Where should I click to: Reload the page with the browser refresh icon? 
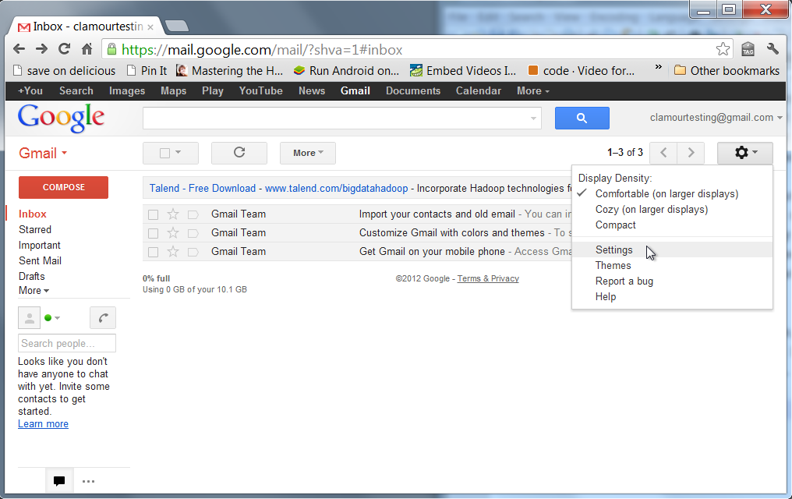point(64,49)
